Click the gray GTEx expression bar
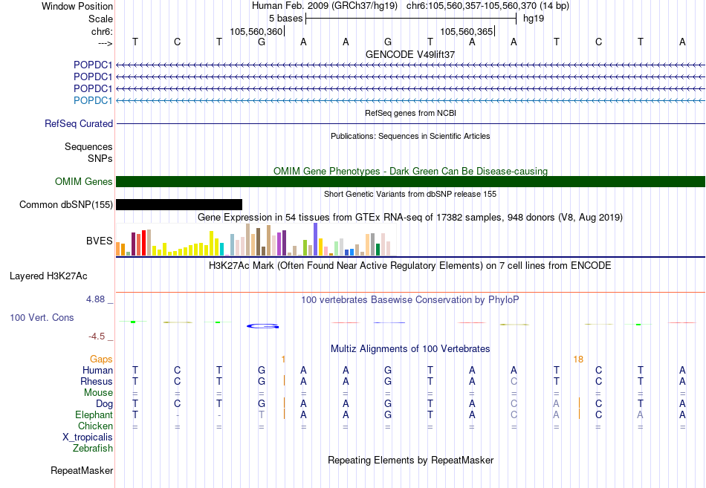The width and height of the screenshot is (706, 488). pyautogui.click(x=372, y=244)
